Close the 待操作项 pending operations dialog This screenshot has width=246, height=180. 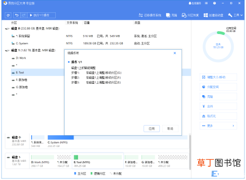click(x=175, y=53)
